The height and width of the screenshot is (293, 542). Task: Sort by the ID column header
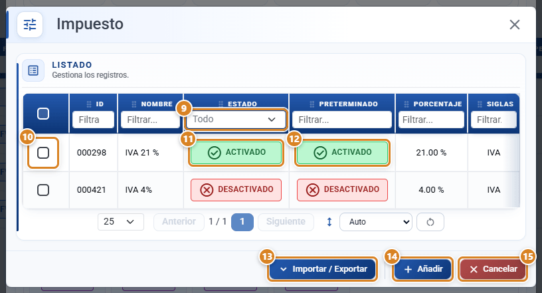(100, 104)
